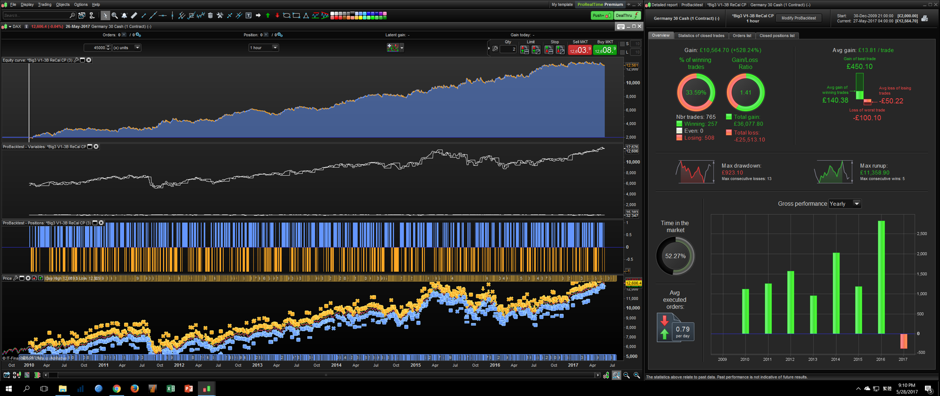Open the Trading menu
The image size is (940, 396).
point(45,5)
